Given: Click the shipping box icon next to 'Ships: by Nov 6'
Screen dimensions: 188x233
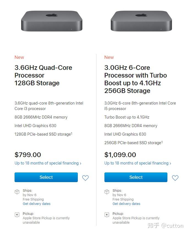Looking at the screenshot, I should pos(17,192).
